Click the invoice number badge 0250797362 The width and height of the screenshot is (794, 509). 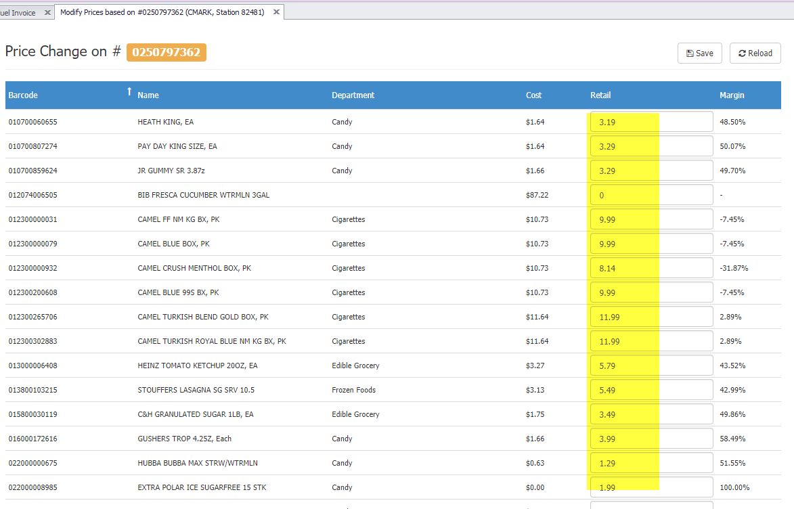click(166, 52)
